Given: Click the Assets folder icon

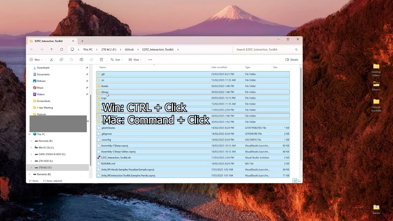Looking at the screenshot, I should [x=99, y=86].
